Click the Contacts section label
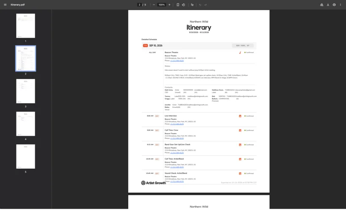Screen dimensions: 346x216 coord(169,87)
